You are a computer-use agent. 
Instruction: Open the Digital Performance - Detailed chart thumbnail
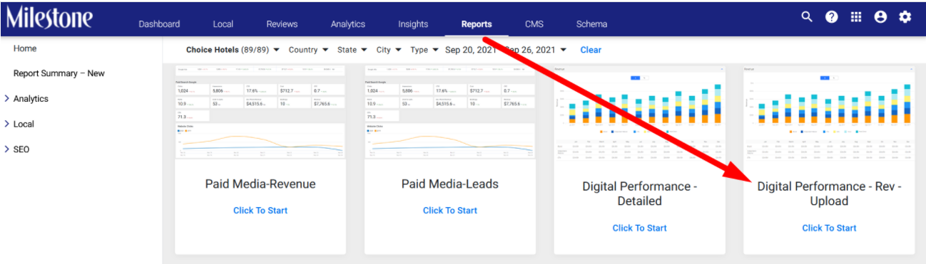[640, 112]
